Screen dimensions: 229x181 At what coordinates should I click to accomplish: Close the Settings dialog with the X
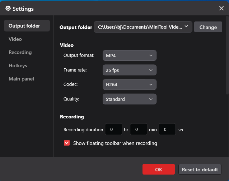(x=221, y=8)
